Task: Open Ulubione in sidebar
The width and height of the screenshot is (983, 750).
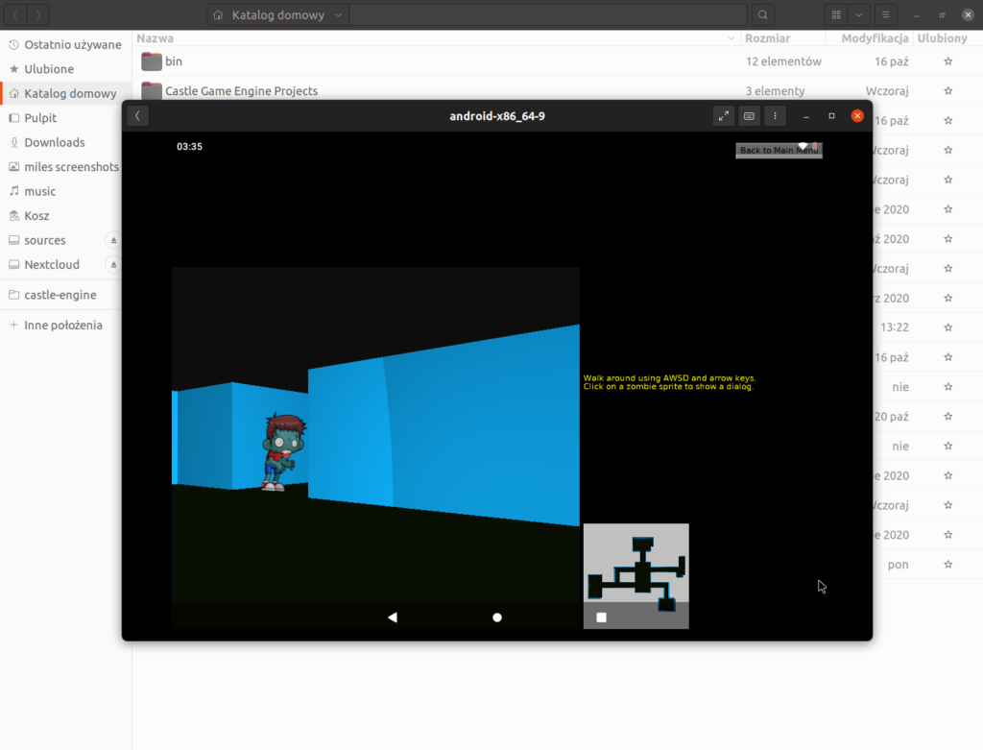Action: (x=65, y=69)
